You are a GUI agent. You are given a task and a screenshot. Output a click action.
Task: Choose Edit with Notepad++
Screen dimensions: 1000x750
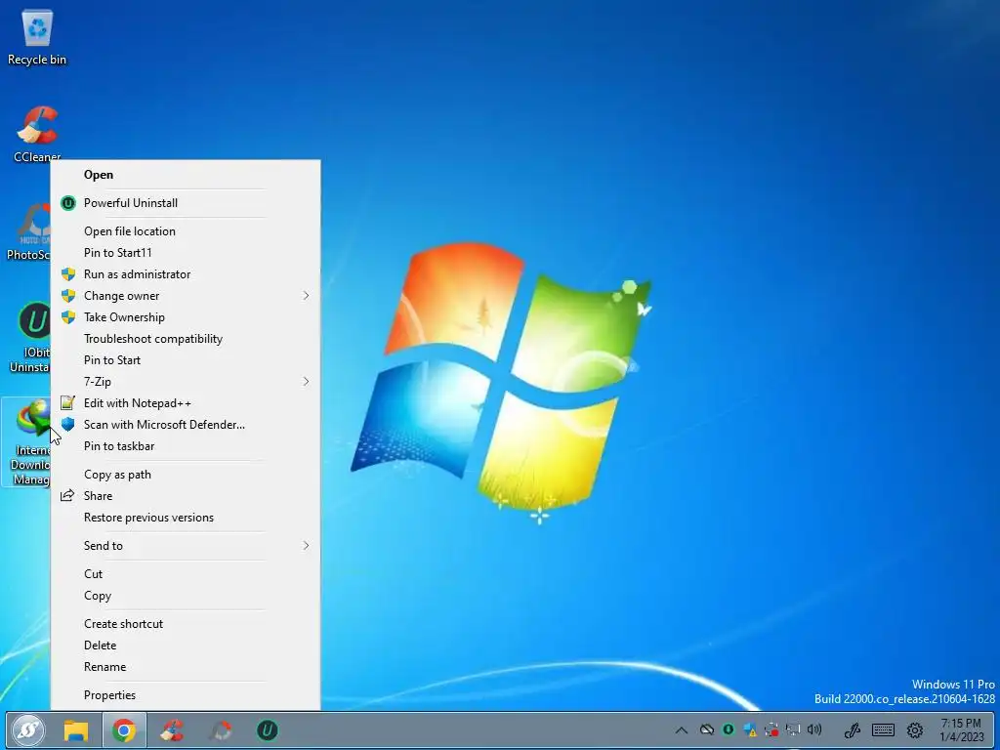point(185,403)
